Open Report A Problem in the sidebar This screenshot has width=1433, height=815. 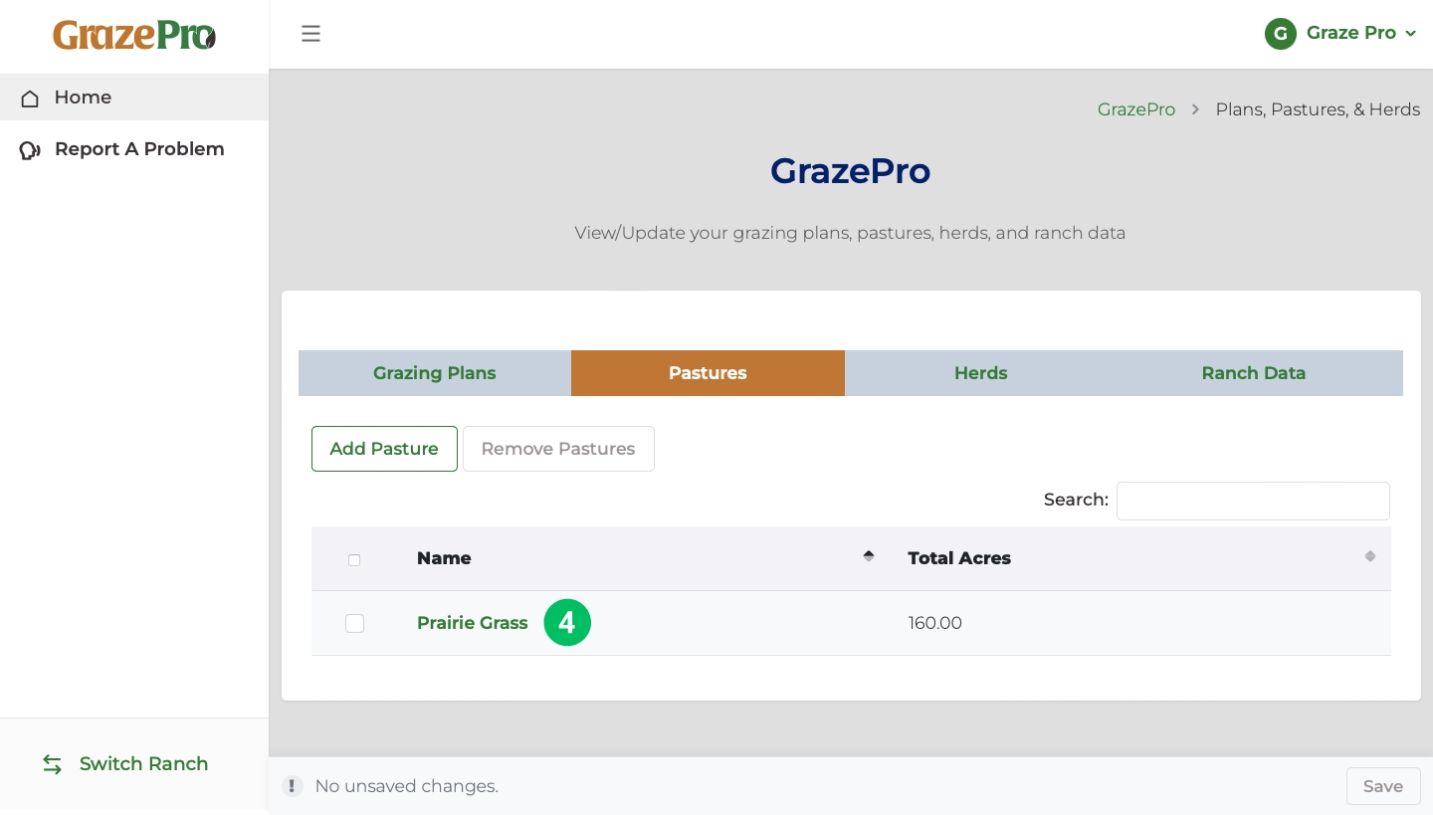[x=134, y=149]
